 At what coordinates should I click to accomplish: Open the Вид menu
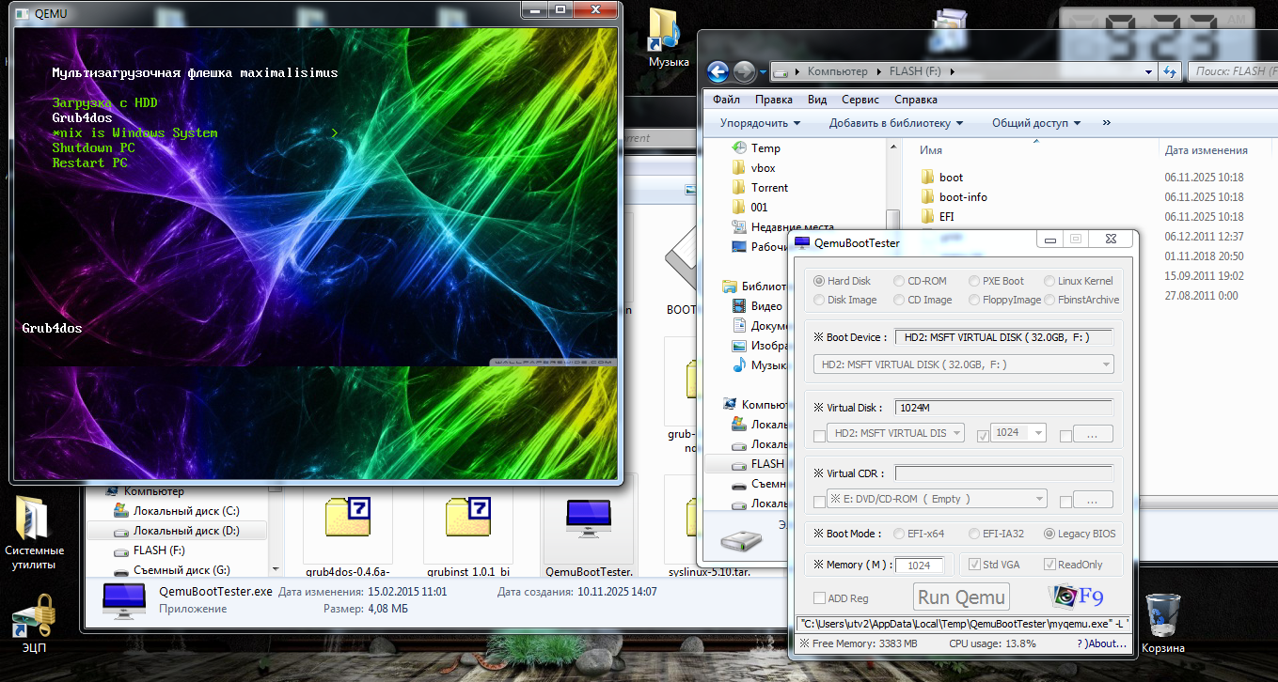(x=816, y=100)
